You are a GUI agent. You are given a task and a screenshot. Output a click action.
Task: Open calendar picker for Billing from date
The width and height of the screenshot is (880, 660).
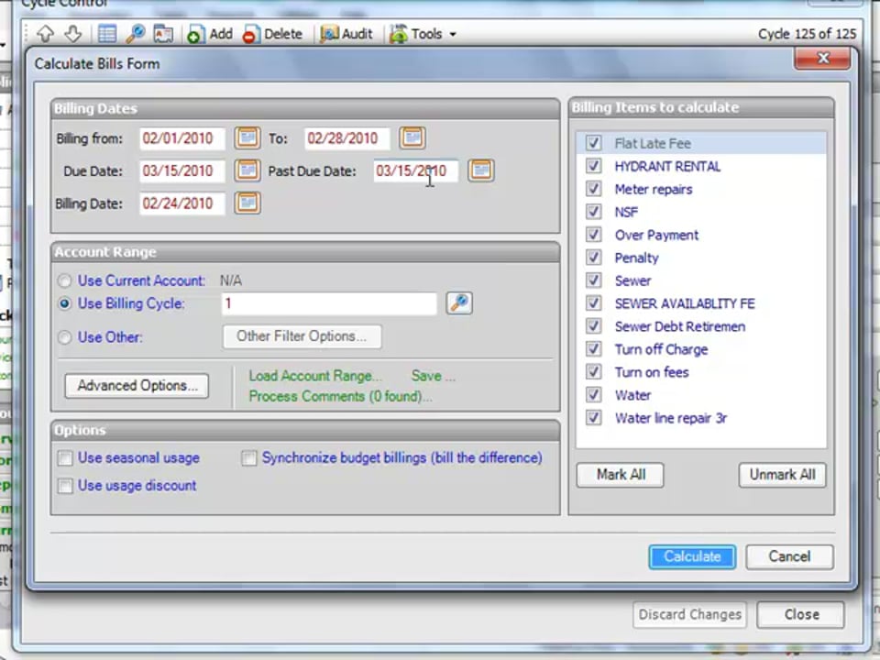coord(247,137)
